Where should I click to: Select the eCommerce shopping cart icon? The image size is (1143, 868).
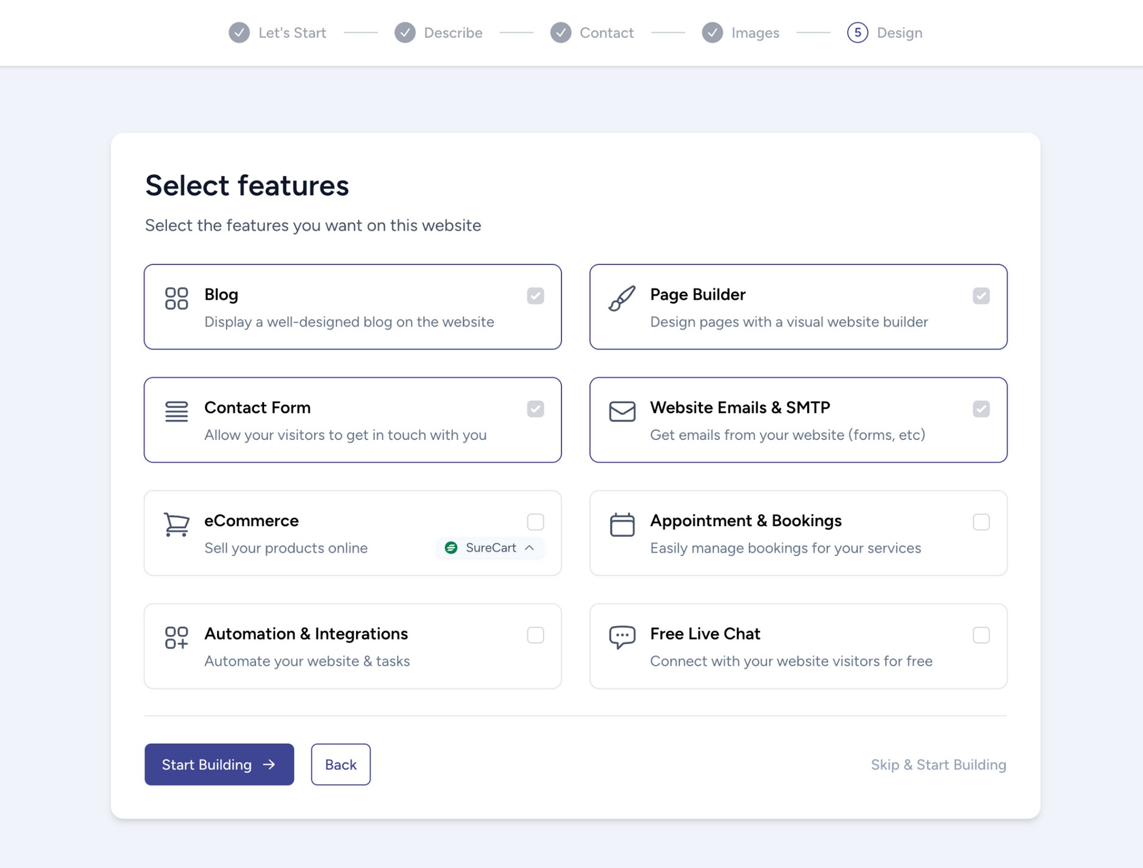(176, 524)
